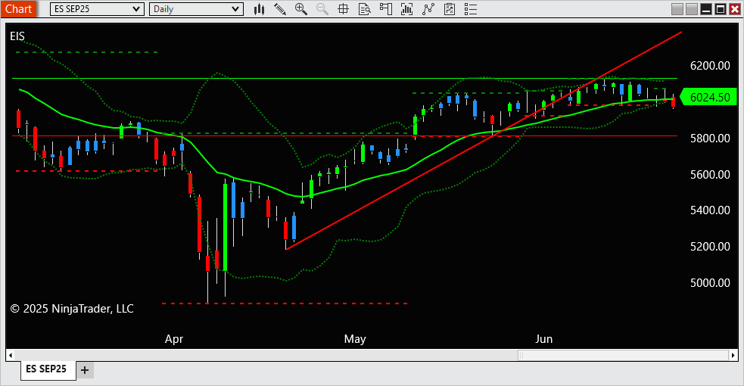Open the chart properties list icon

(470, 9)
